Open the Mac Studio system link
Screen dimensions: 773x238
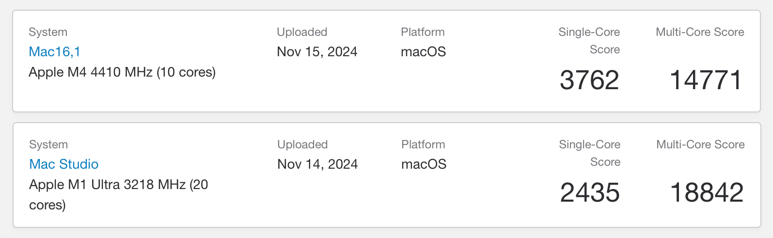[64, 164]
